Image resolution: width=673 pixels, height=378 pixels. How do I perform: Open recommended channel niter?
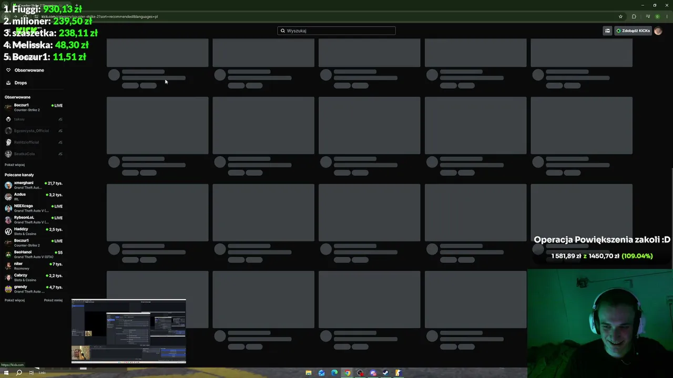[33, 266]
